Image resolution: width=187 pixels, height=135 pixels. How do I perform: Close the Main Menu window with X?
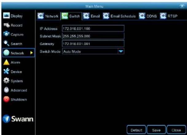pyautogui.click(x=182, y=6)
